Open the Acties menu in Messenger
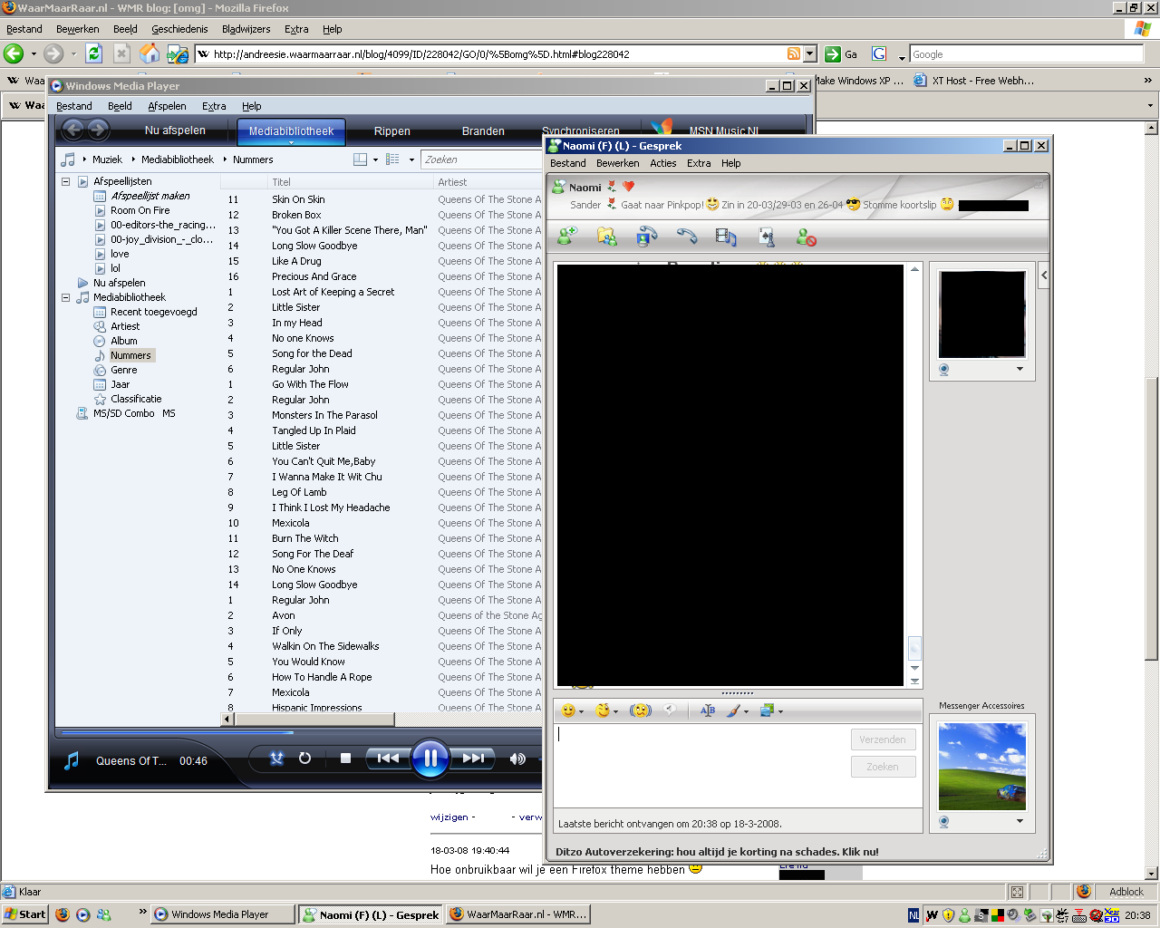This screenshot has width=1160, height=928. (x=662, y=163)
